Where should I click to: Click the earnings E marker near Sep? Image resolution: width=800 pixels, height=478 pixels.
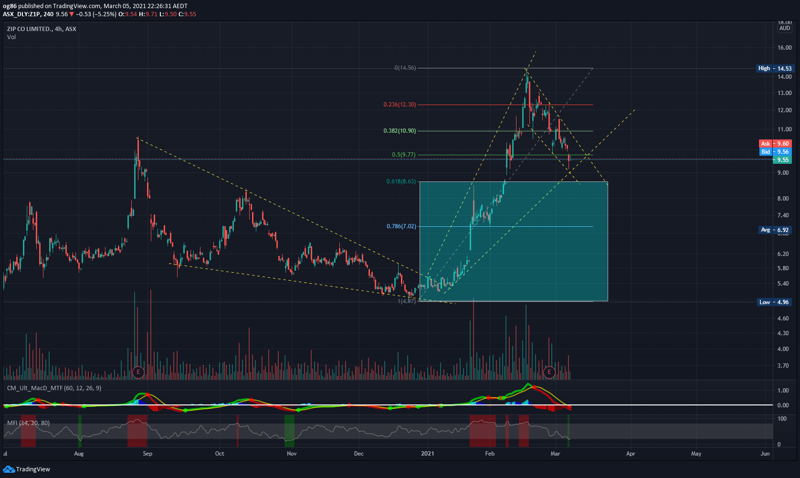138,372
